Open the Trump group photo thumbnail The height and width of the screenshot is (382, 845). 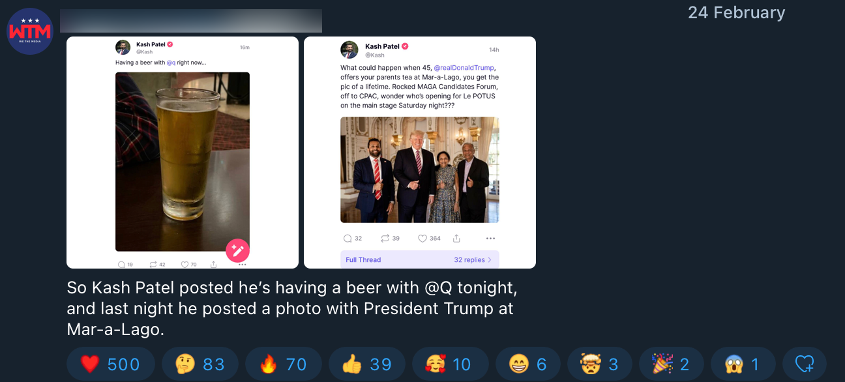pyautogui.click(x=419, y=169)
